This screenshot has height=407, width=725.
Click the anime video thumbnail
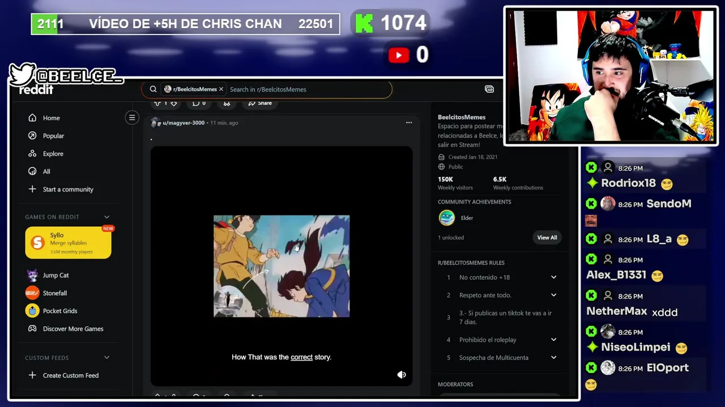282,266
